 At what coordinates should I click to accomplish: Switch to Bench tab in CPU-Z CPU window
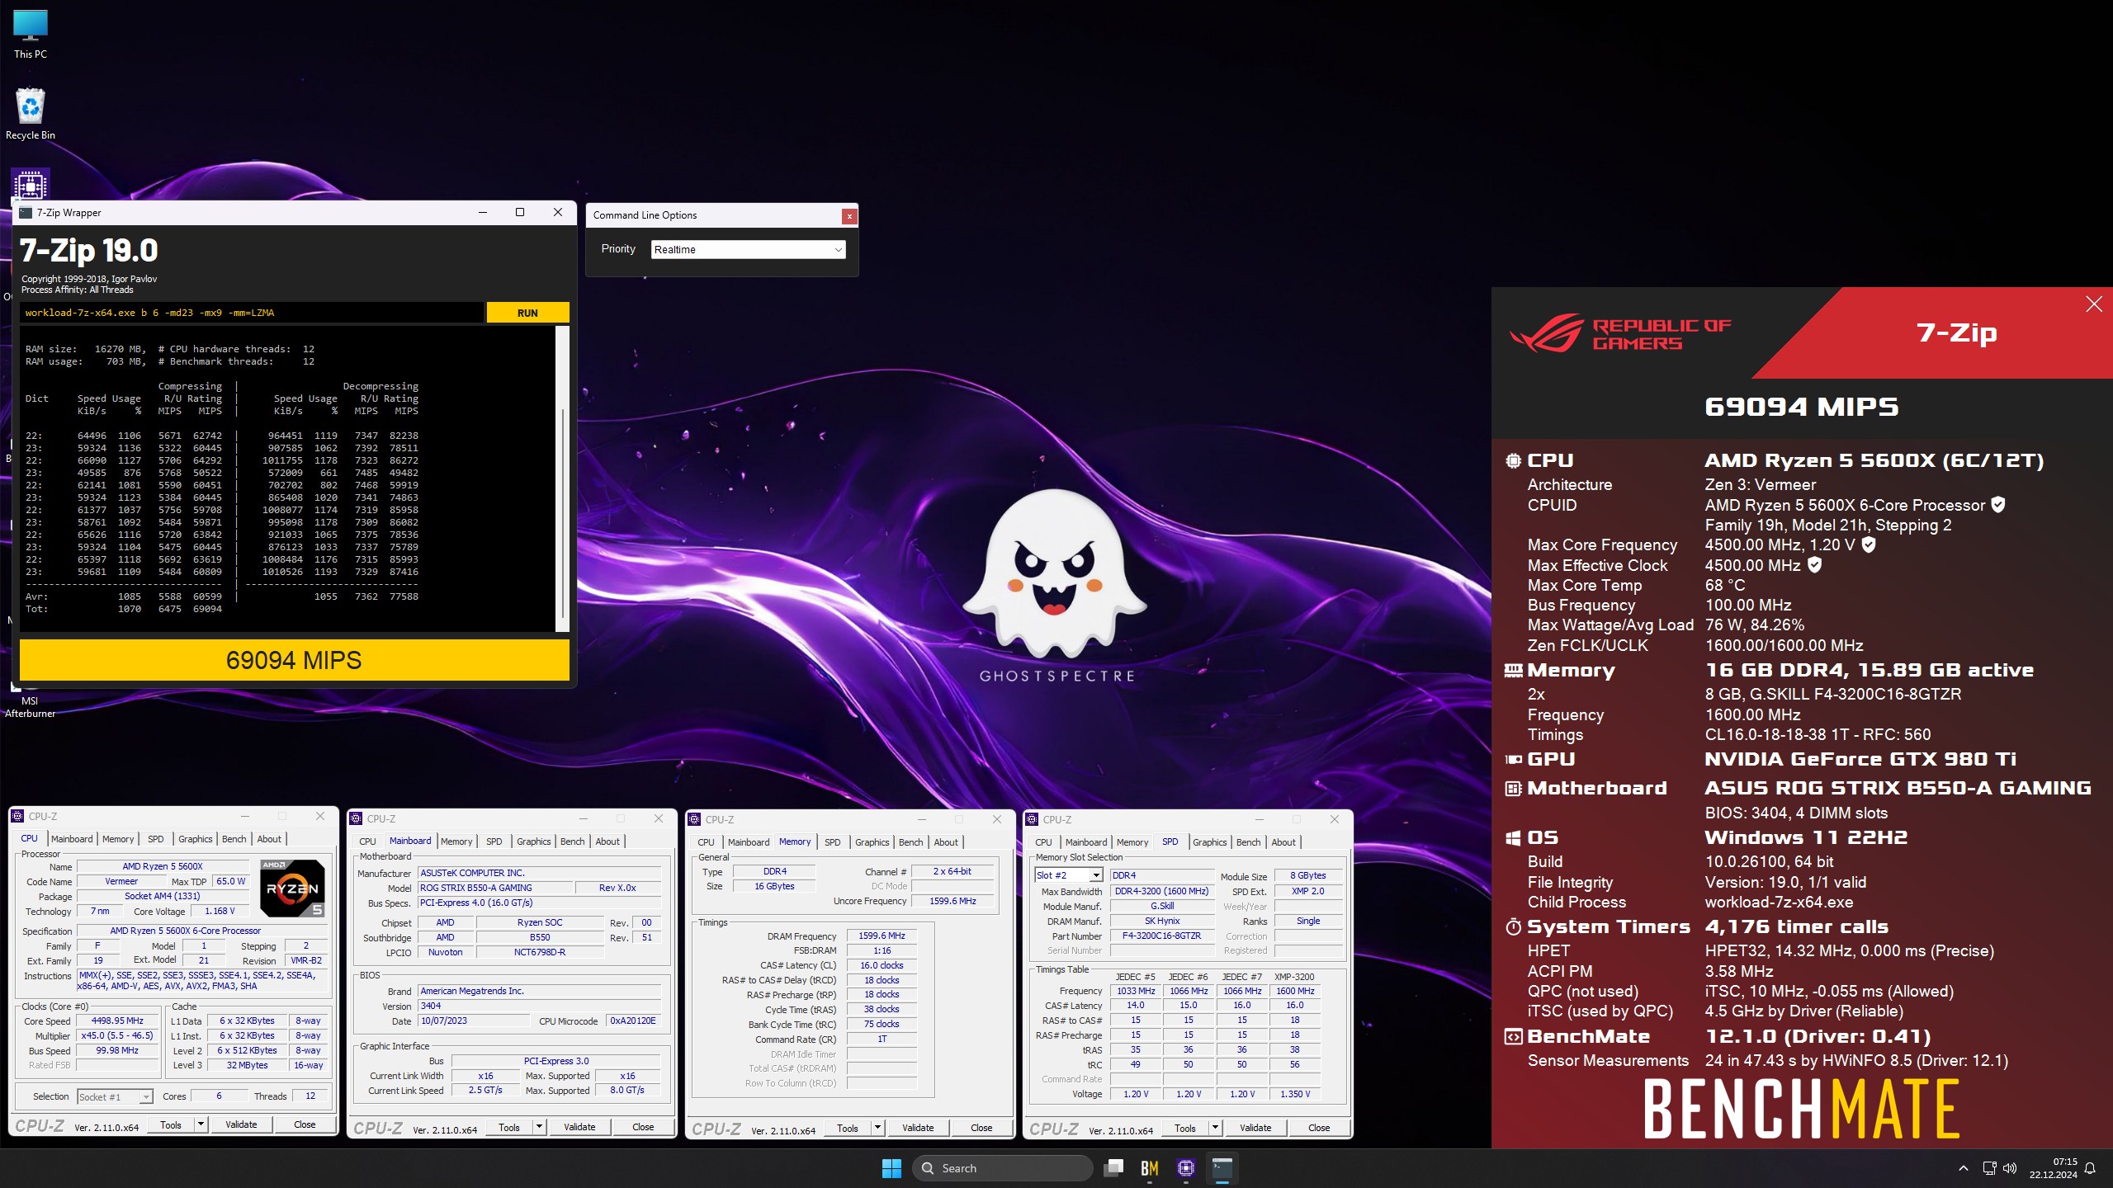(x=234, y=839)
